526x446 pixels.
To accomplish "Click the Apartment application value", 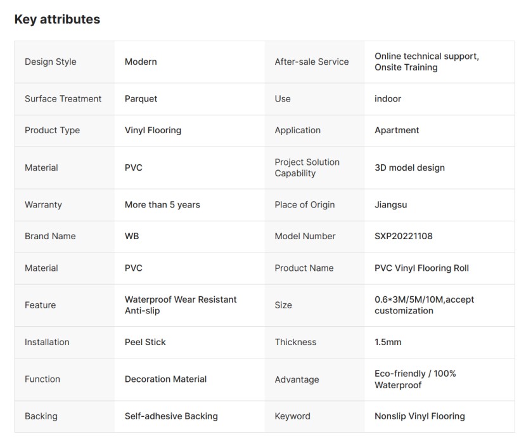I will 397,130.
